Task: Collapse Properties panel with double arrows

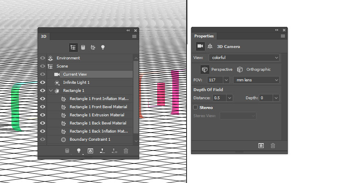Action: 277,30
